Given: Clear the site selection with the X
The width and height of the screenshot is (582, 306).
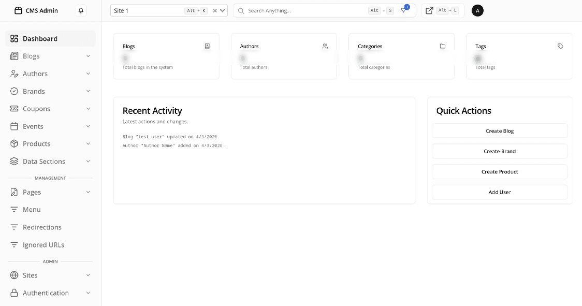Looking at the screenshot, I should tap(214, 10).
